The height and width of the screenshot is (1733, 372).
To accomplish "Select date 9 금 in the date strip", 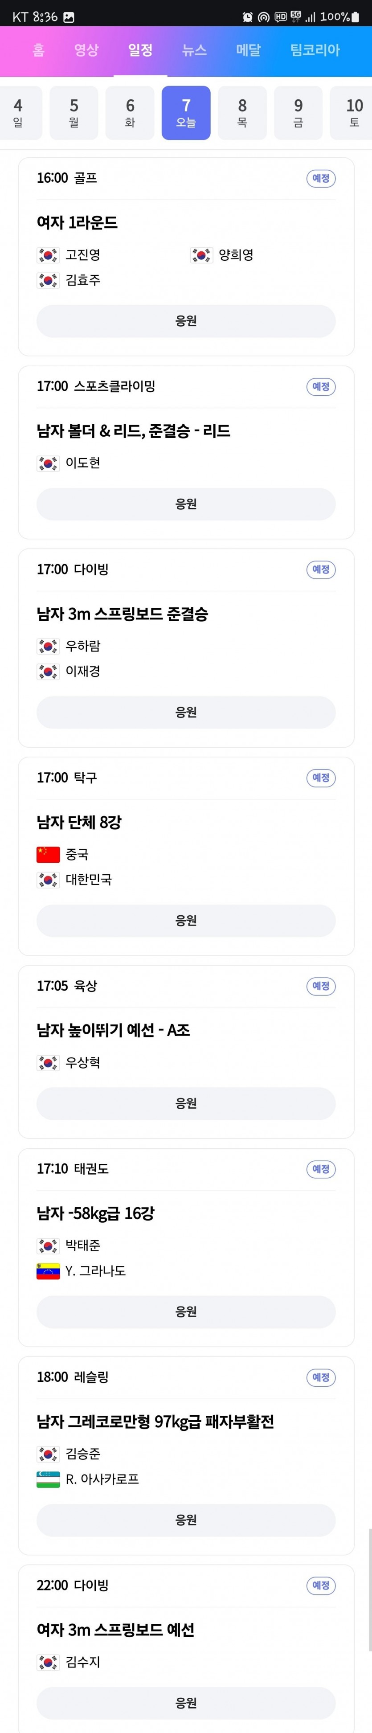I will (298, 112).
